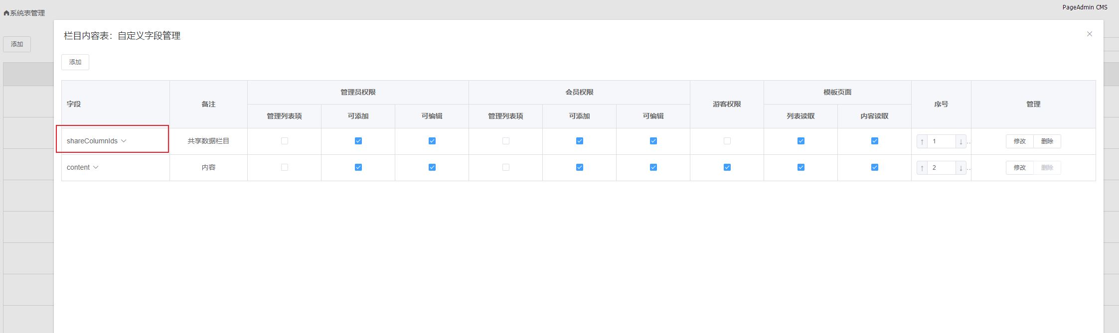Click 删除 button for shareColumnIds row
Screen dimensions: 1119x333
click(x=1047, y=141)
